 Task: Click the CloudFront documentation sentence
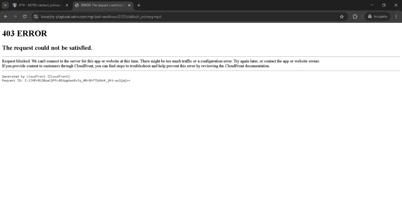click(x=136, y=66)
